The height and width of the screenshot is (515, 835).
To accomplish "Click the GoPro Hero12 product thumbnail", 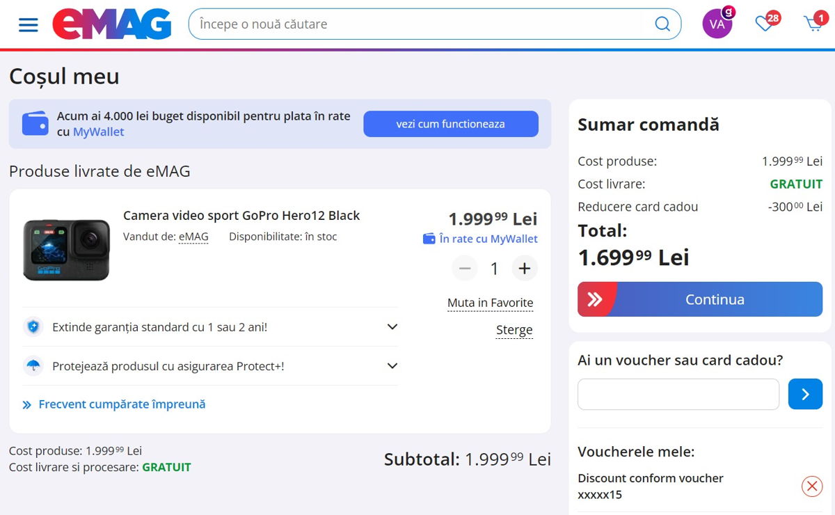I will [66, 250].
